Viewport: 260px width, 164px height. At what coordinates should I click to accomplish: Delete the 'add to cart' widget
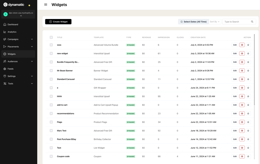coord(242,105)
